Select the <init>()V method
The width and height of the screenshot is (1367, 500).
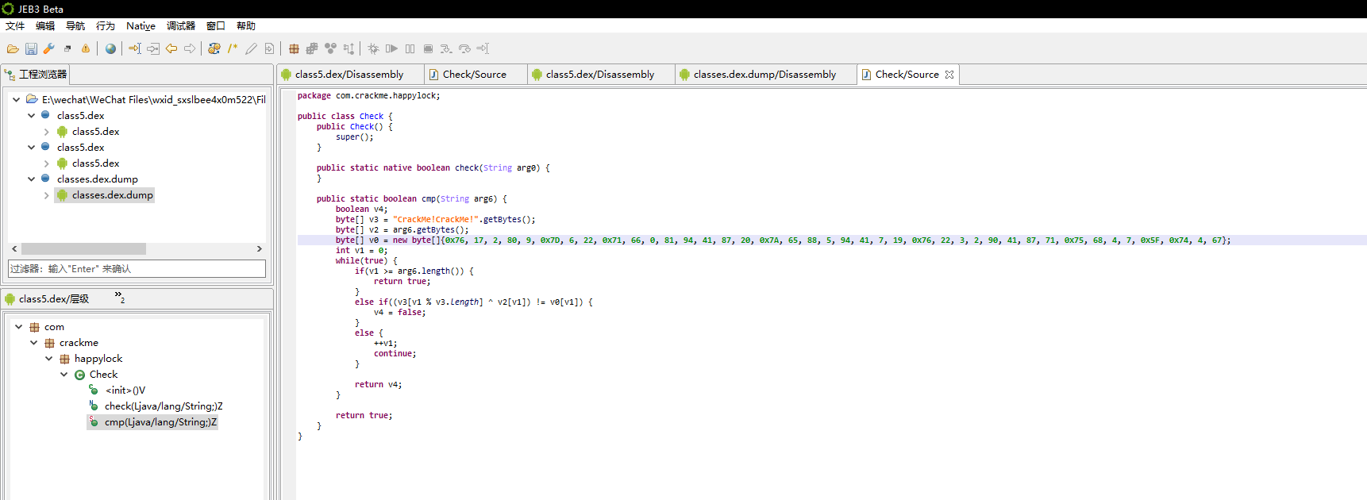pos(125,390)
